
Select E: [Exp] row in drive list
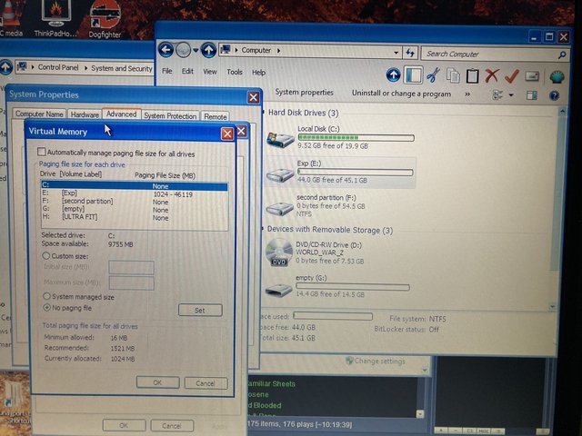(x=134, y=193)
